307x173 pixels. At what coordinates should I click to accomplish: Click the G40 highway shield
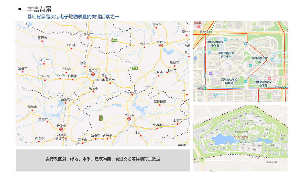click(114, 40)
